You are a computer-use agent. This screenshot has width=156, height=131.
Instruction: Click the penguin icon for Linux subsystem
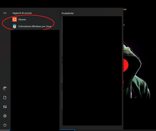[15, 26]
